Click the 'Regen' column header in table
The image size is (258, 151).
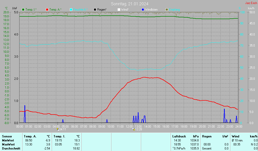[x=207, y=136]
